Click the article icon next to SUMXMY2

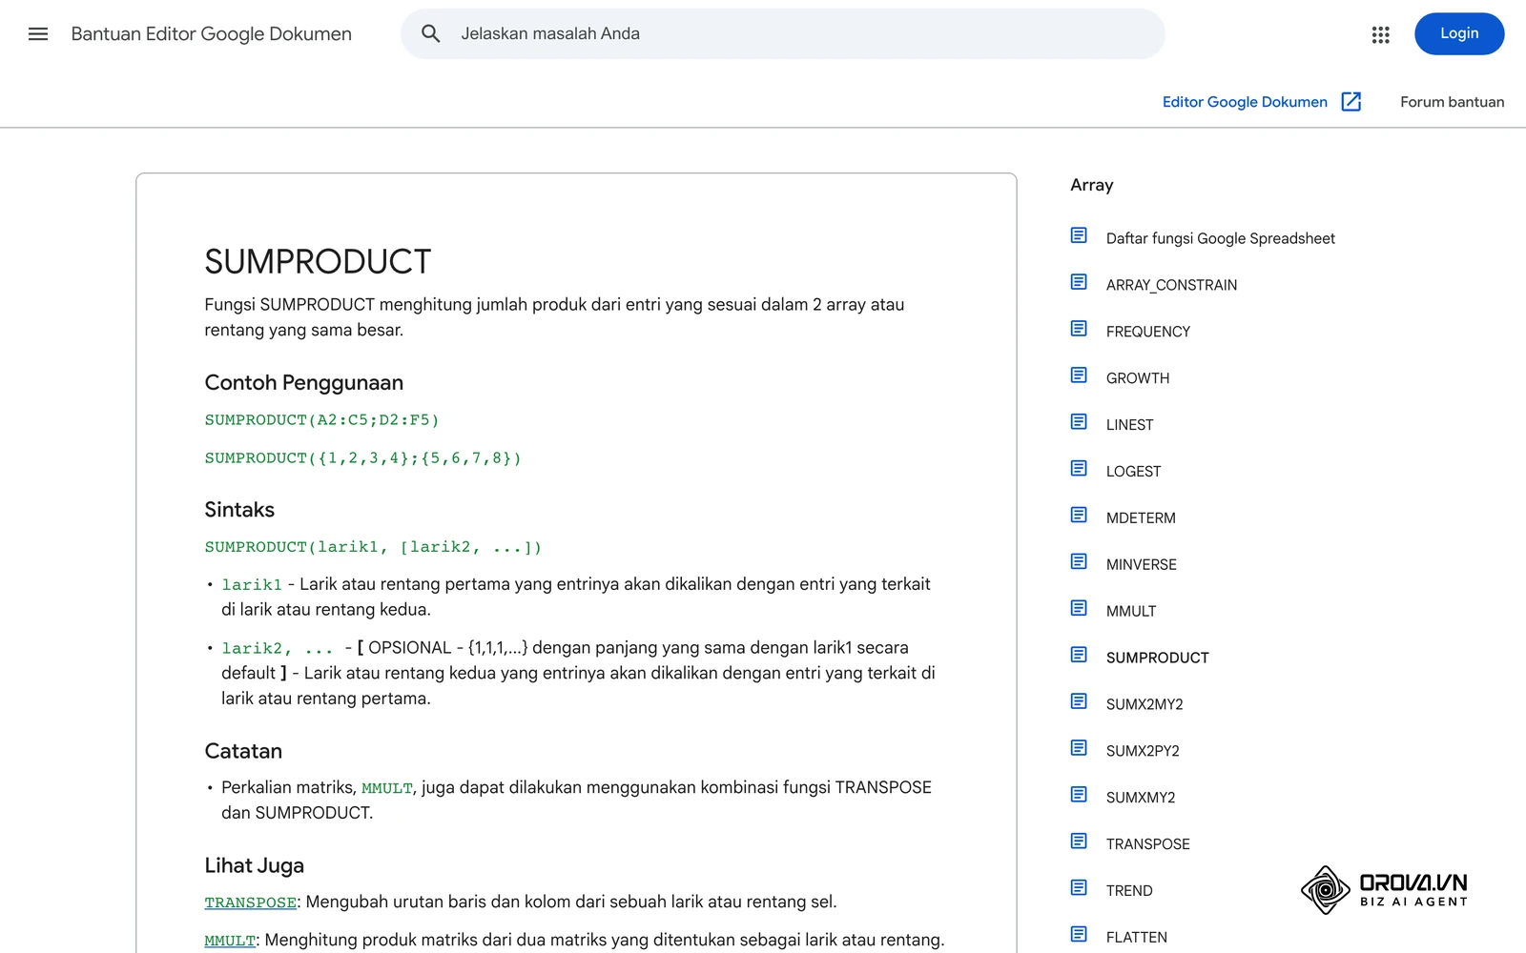coord(1079,796)
